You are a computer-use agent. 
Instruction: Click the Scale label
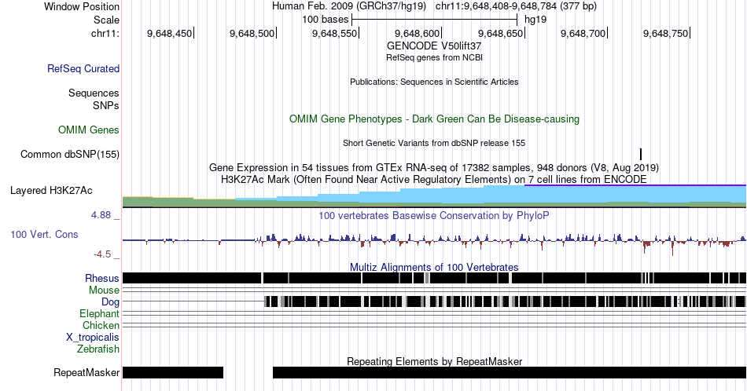pyautogui.click(x=106, y=20)
